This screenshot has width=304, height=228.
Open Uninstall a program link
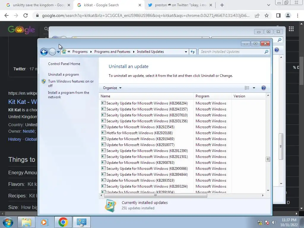tap(64, 75)
